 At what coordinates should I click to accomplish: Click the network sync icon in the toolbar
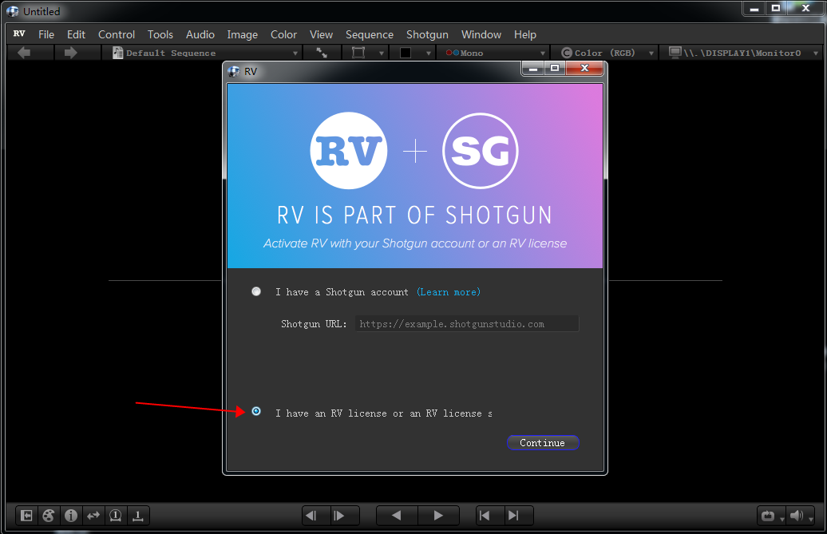point(322,51)
